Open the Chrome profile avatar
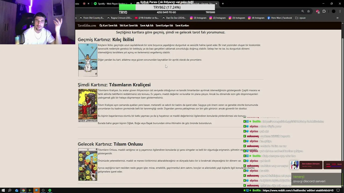Image resolution: width=344 pixels, height=193 pixels. [x=334, y=11]
